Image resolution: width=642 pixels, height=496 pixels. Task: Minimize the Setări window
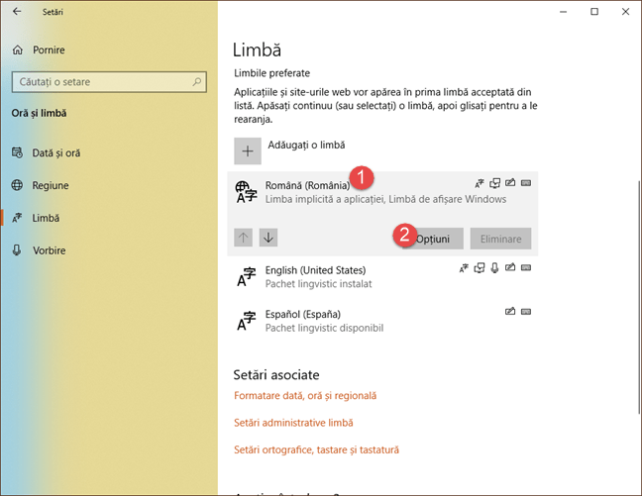coord(564,12)
